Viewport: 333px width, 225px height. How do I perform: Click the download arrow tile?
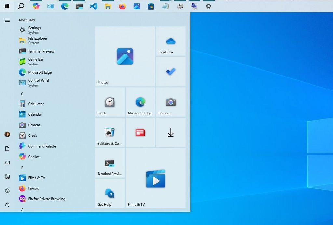click(x=171, y=133)
